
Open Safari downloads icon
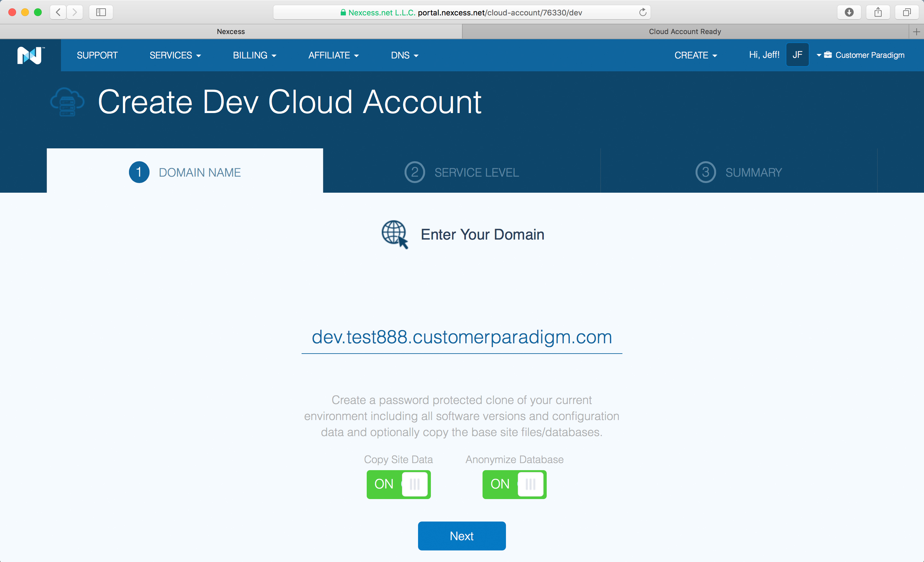(849, 13)
